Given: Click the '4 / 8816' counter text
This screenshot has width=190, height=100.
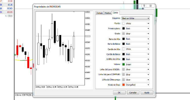Looking at the screenshot, I should (9, 16).
